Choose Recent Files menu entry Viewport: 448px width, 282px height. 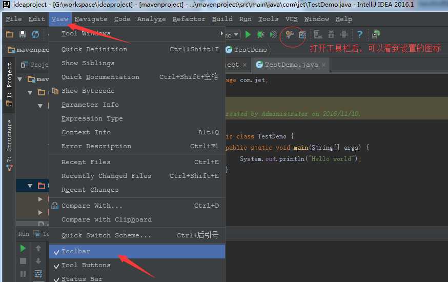[x=137, y=162]
